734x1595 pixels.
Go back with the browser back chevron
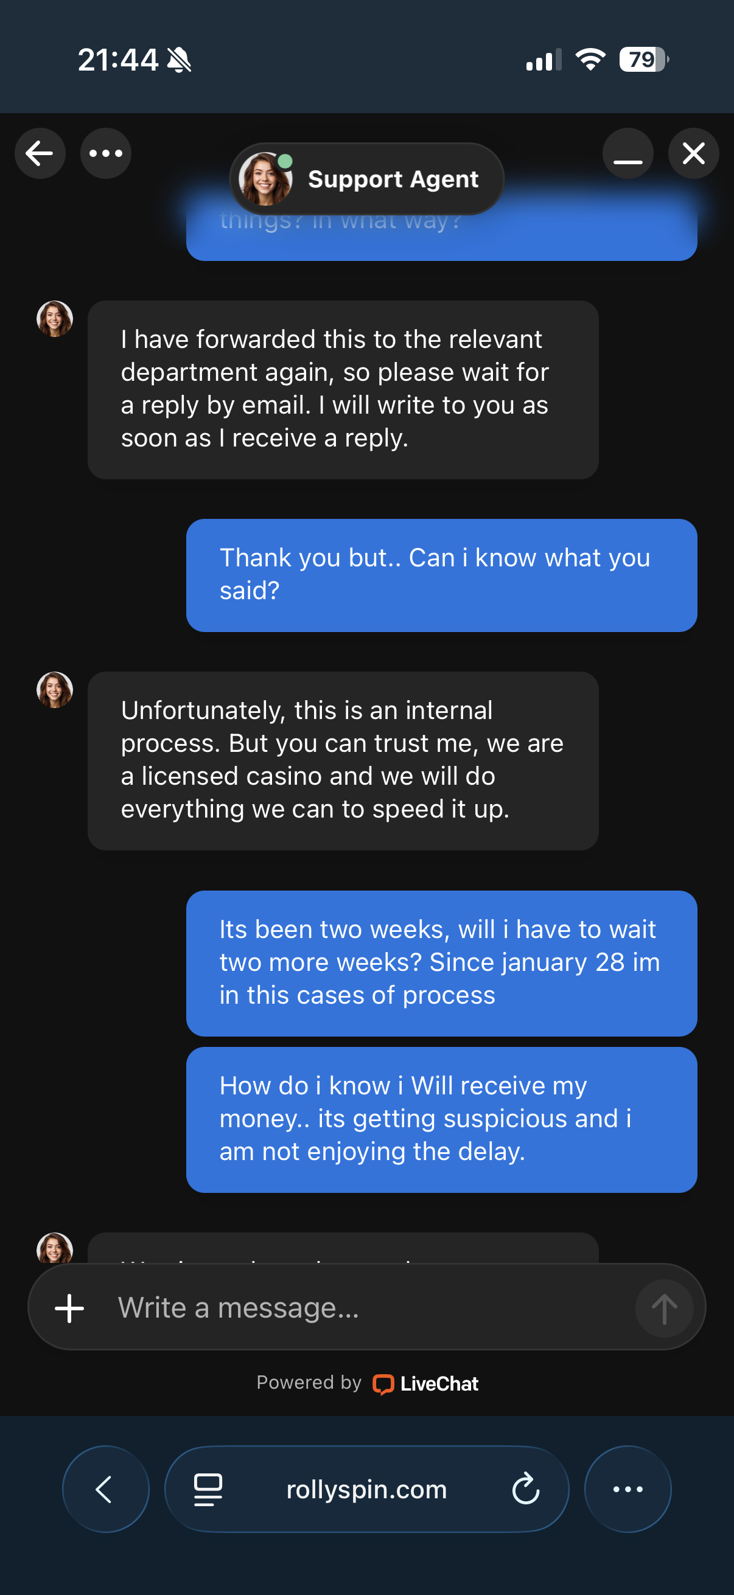pyautogui.click(x=105, y=1489)
